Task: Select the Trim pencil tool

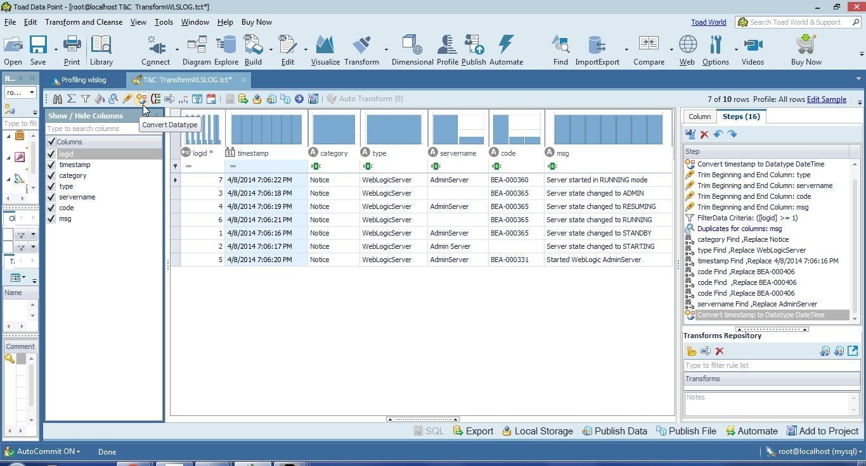Action: click(127, 99)
